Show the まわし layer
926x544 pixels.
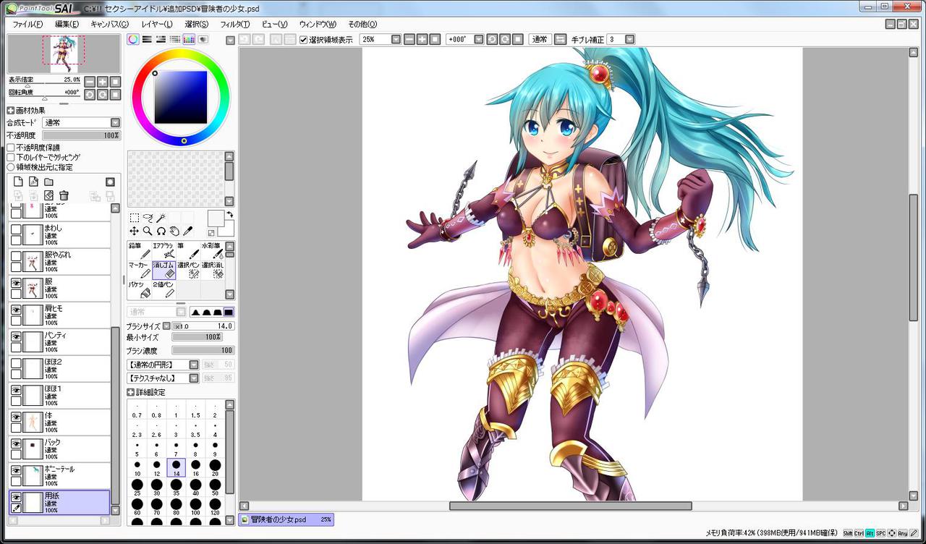[x=16, y=229]
